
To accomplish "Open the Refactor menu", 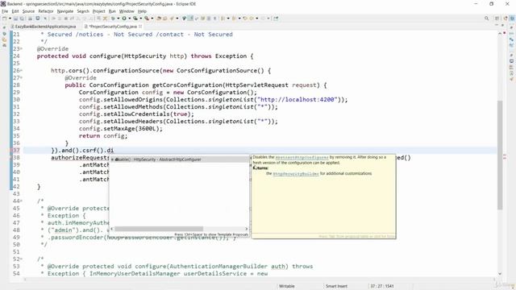I will pos(46,11).
